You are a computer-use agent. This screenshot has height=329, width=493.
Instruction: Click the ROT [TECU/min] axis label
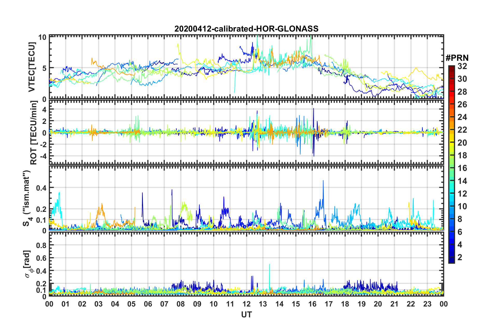(34, 133)
